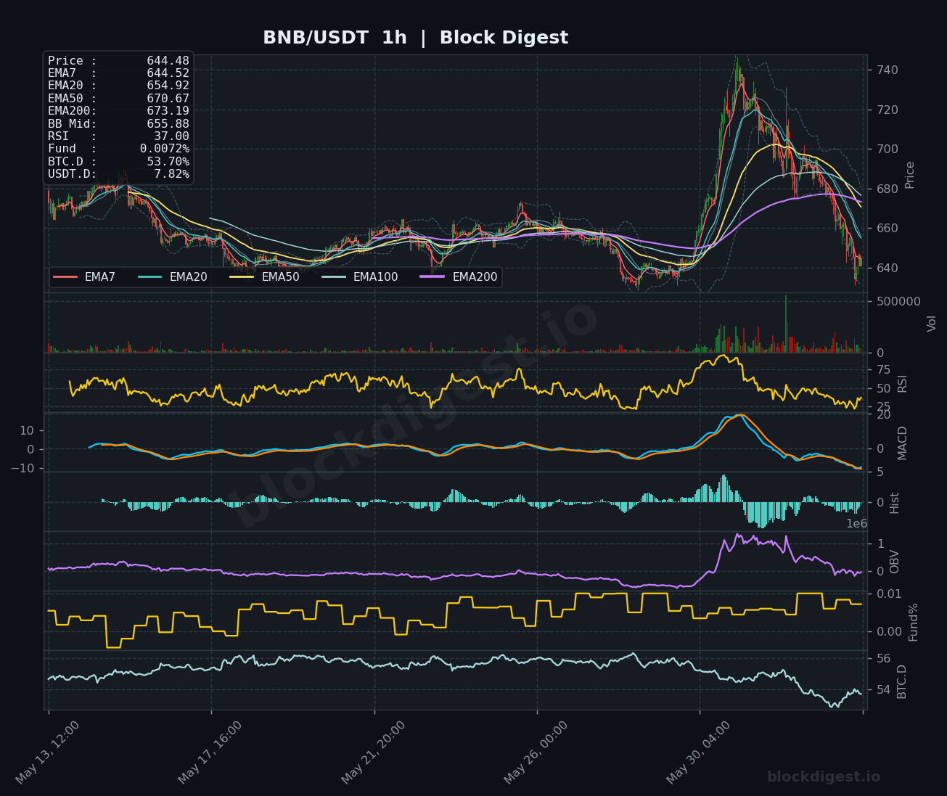The width and height of the screenshot is (947, 796).
Task: Click the BTC.D 54 axis tick
Action: click(884, 690)
